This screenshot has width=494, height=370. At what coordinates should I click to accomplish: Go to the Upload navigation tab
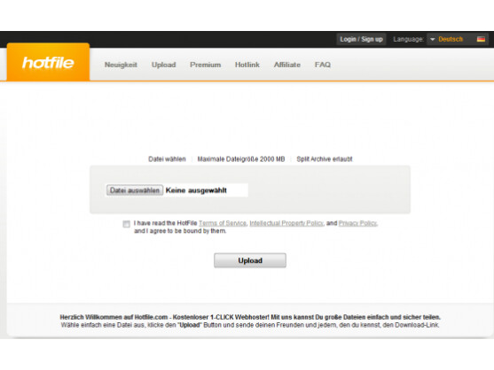[x=163, y=65]
